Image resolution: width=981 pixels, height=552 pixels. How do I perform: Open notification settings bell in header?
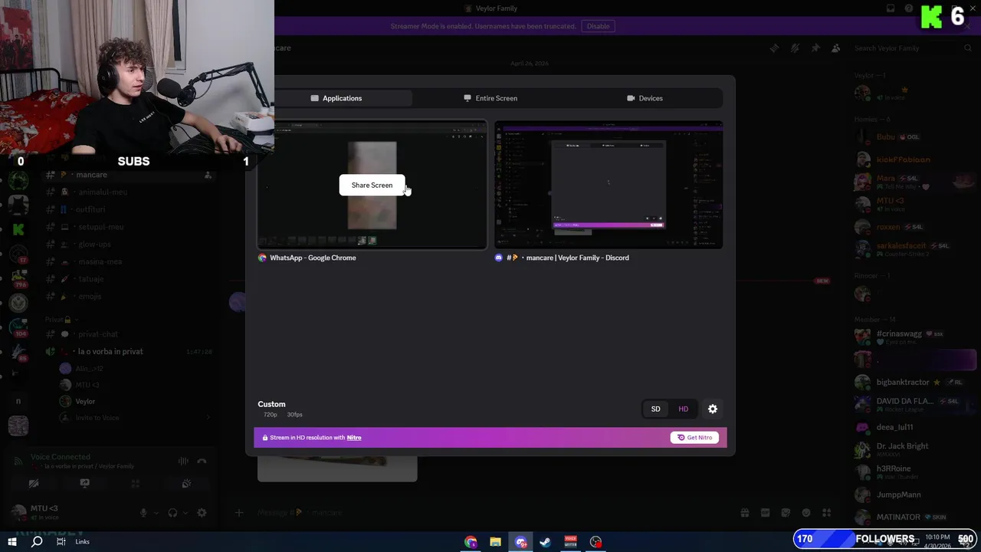[795, 48]
